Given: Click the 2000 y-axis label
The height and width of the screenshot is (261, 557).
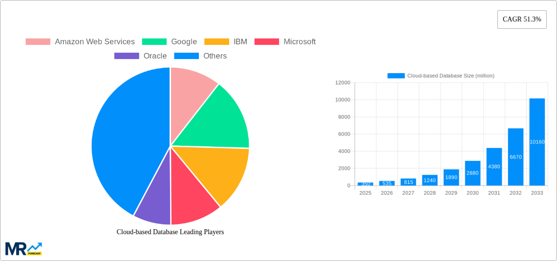Looking at the screenshot, I should pyautogui.click(x=344, y=168).
